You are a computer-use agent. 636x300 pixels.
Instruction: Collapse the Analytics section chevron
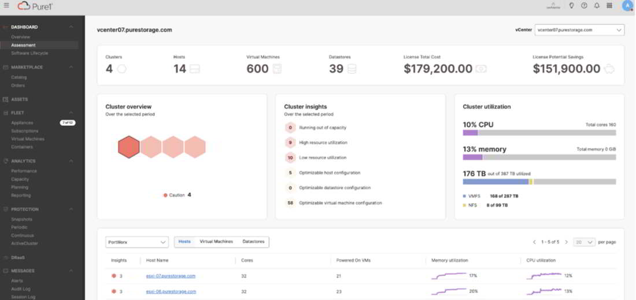tap(71, 161)
